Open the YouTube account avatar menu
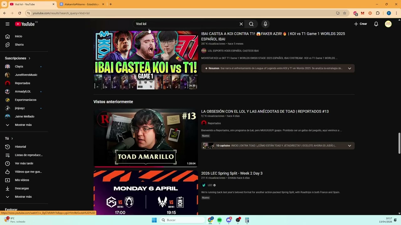 point(388,24)
